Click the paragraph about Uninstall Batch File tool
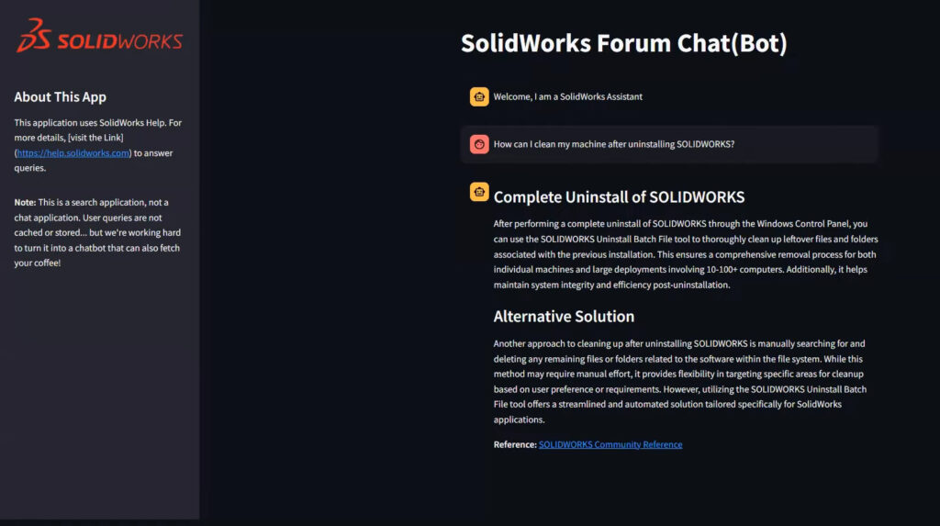Viewport: 940px width, 526px height. [686, 254]
